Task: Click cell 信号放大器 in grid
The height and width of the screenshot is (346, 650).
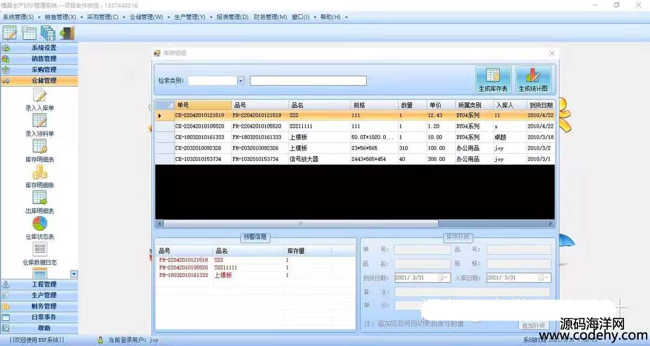Action: click(320, 159)
